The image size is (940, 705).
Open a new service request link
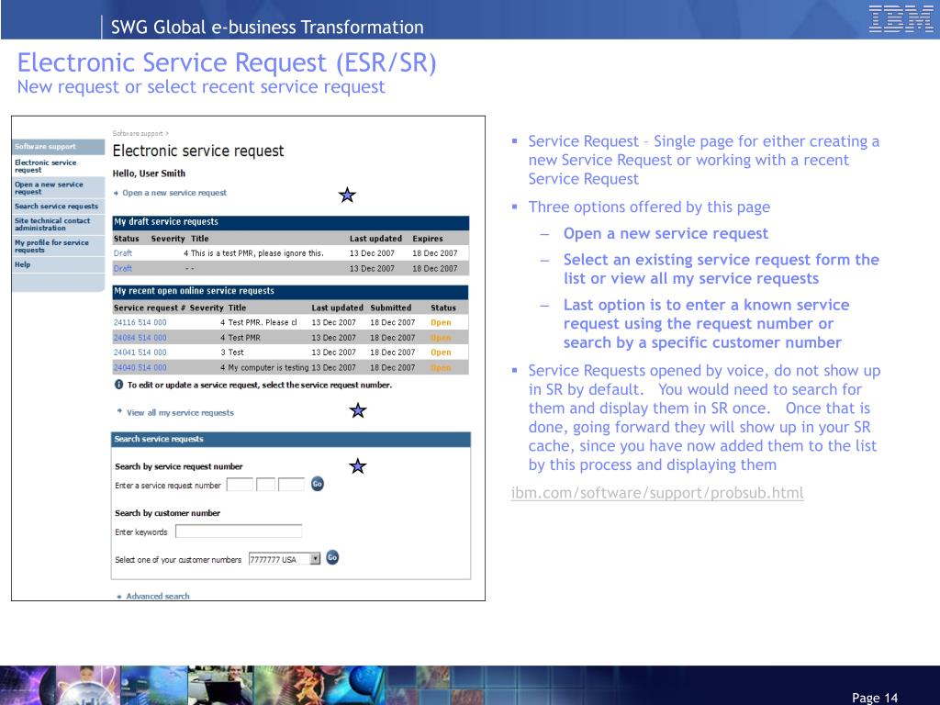[x=173, y=193]
